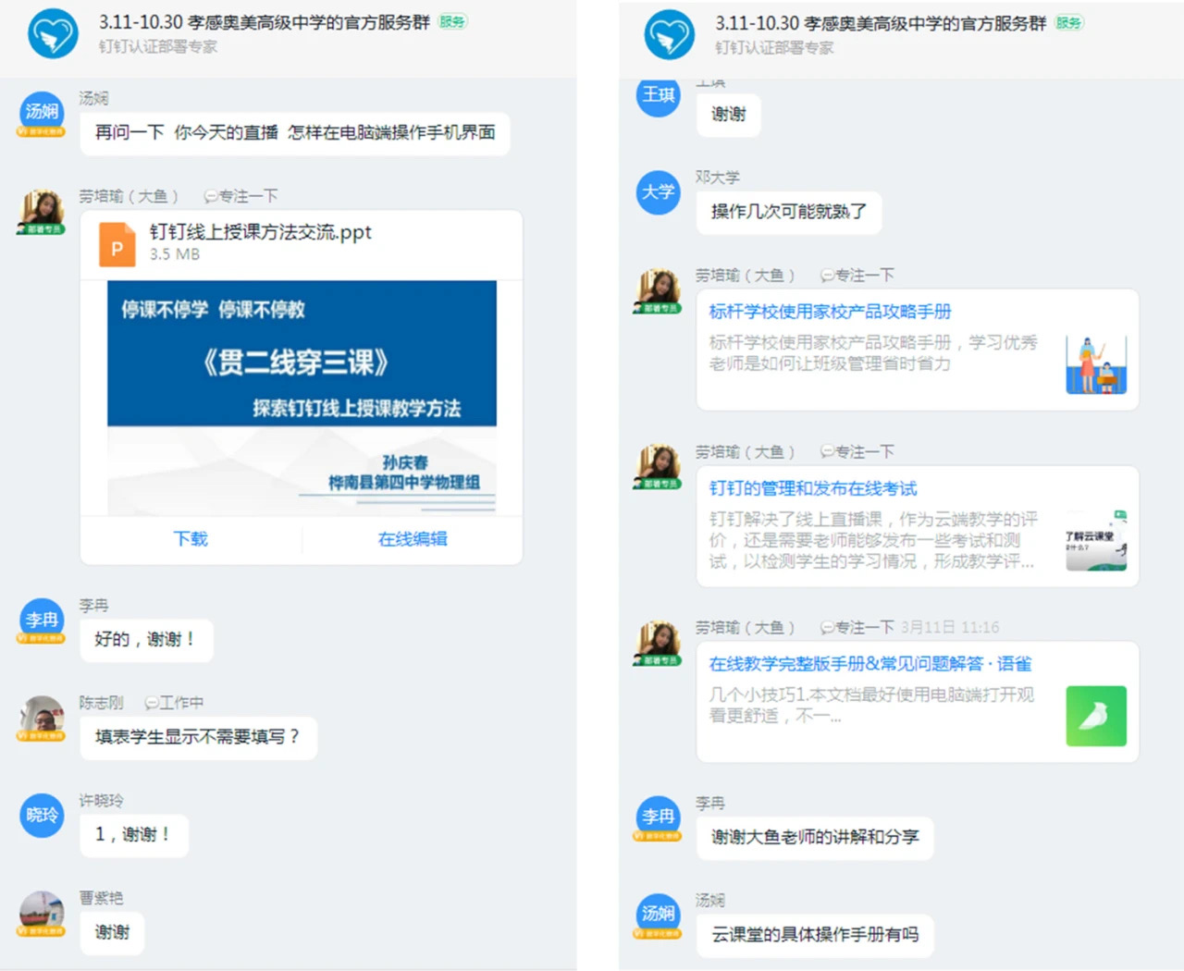Click the orange PPT file type icon

pos(117,244)
